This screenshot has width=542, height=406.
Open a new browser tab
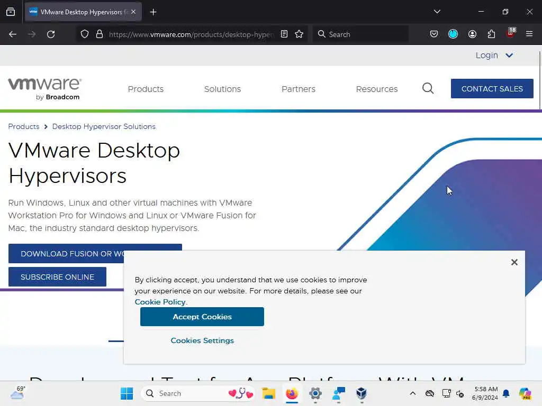point(153,12)
